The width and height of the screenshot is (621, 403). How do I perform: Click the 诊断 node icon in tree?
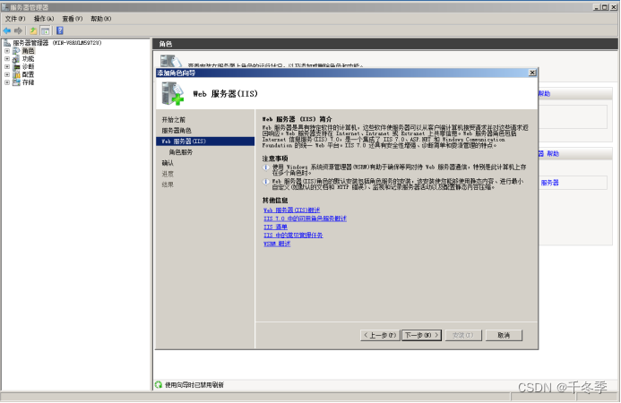16,66
